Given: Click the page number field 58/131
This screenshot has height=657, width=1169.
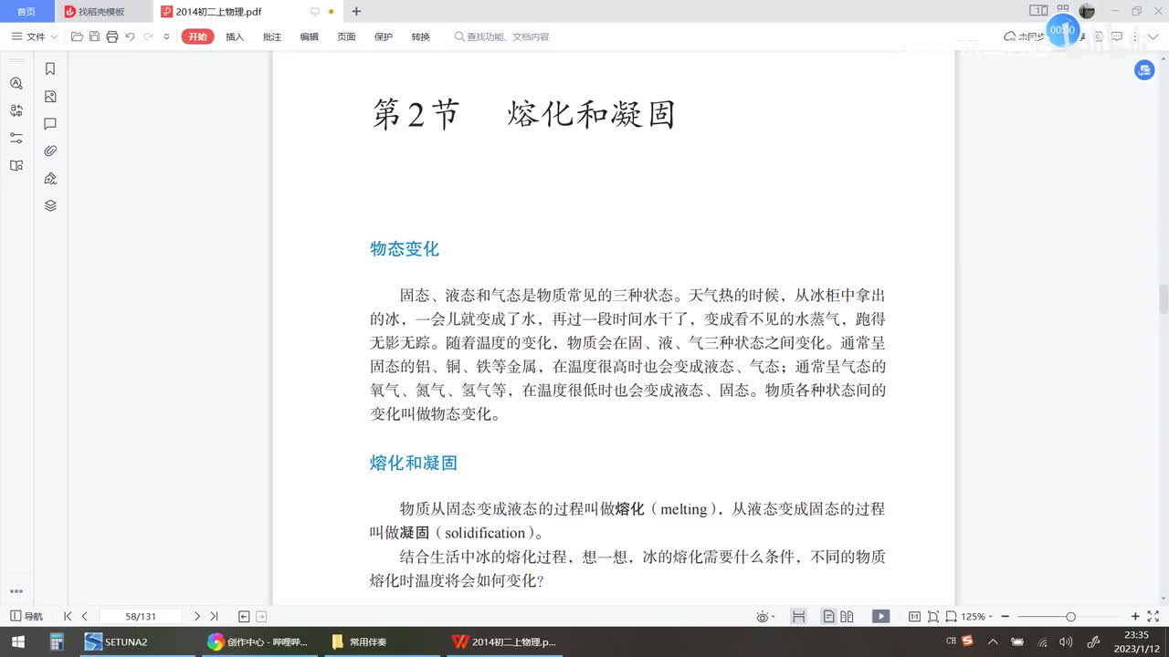Looking at the screenshot, I should 141,617.
